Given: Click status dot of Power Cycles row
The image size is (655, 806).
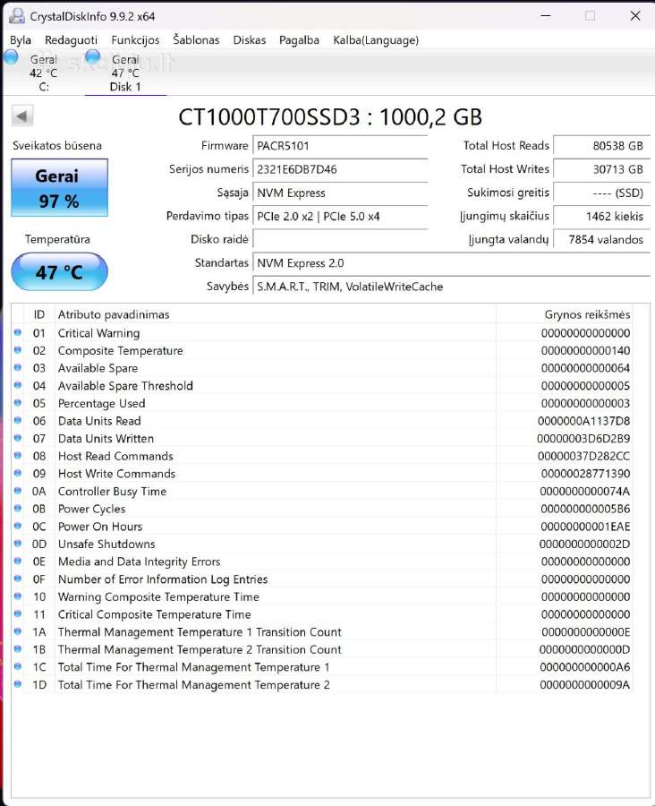Looking at the screenshot, I should (x=18, y=509).
